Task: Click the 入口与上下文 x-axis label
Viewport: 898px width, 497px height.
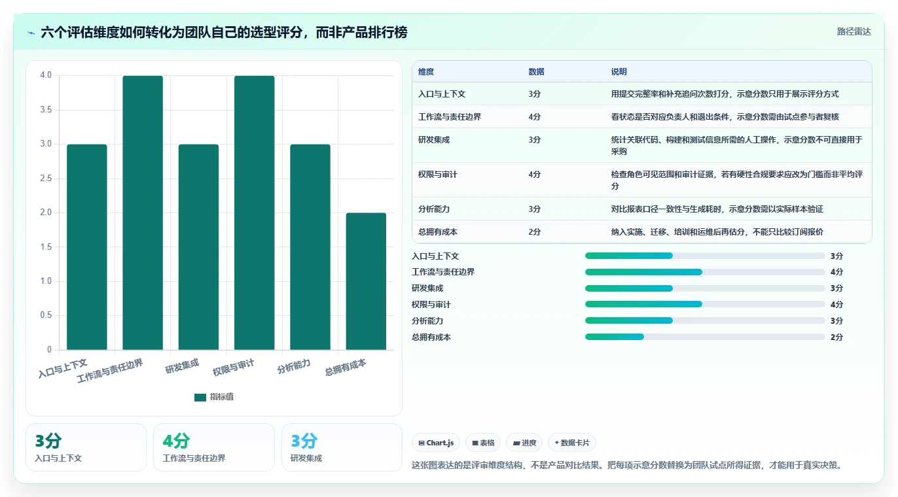Action: tap(62, 368)
